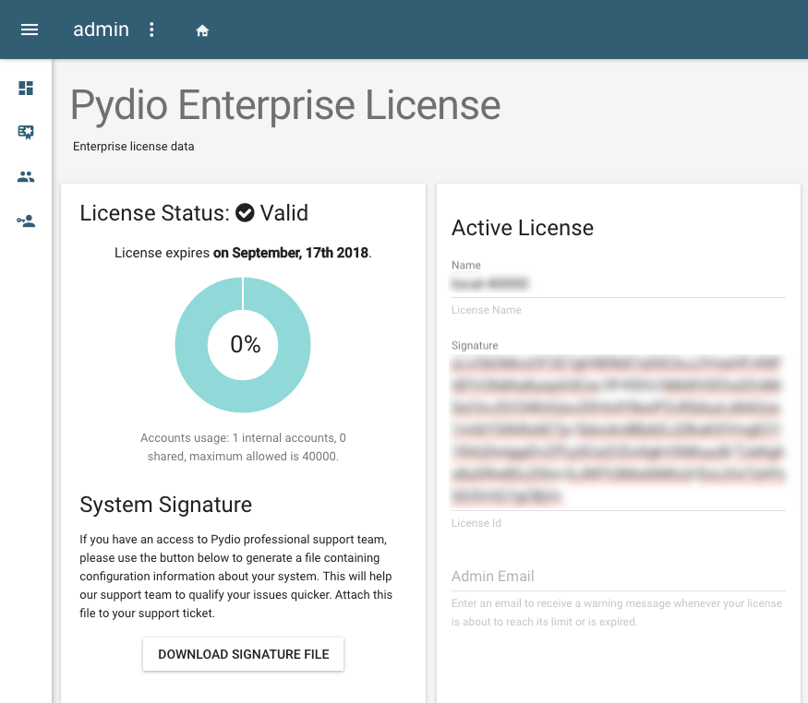This screenshot has height=703, width=808.
Task: Open the hamburger navigation menu
Action: [30, 30]
